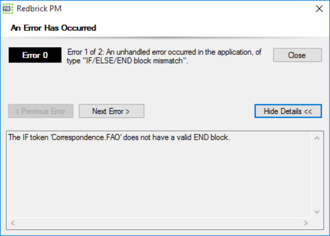Viewport: 330px width, 236px height.
Task: Click the details pane scroll up arrow
Action: (317, 138)
